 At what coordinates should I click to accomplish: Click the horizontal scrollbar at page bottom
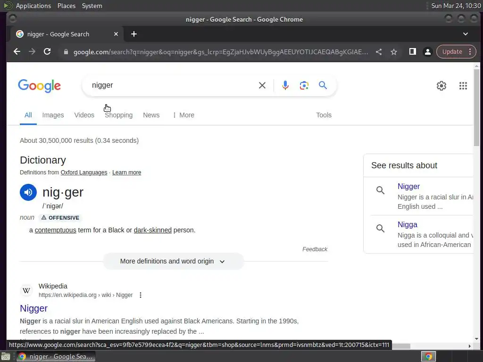pos(400,346)
